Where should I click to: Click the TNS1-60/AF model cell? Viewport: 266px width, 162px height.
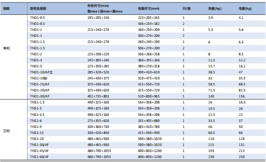tap(39, 156)
